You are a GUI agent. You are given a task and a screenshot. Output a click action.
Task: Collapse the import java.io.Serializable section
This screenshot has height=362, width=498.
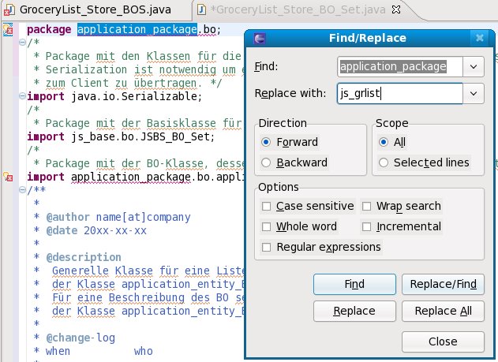[x=21, y=97]
